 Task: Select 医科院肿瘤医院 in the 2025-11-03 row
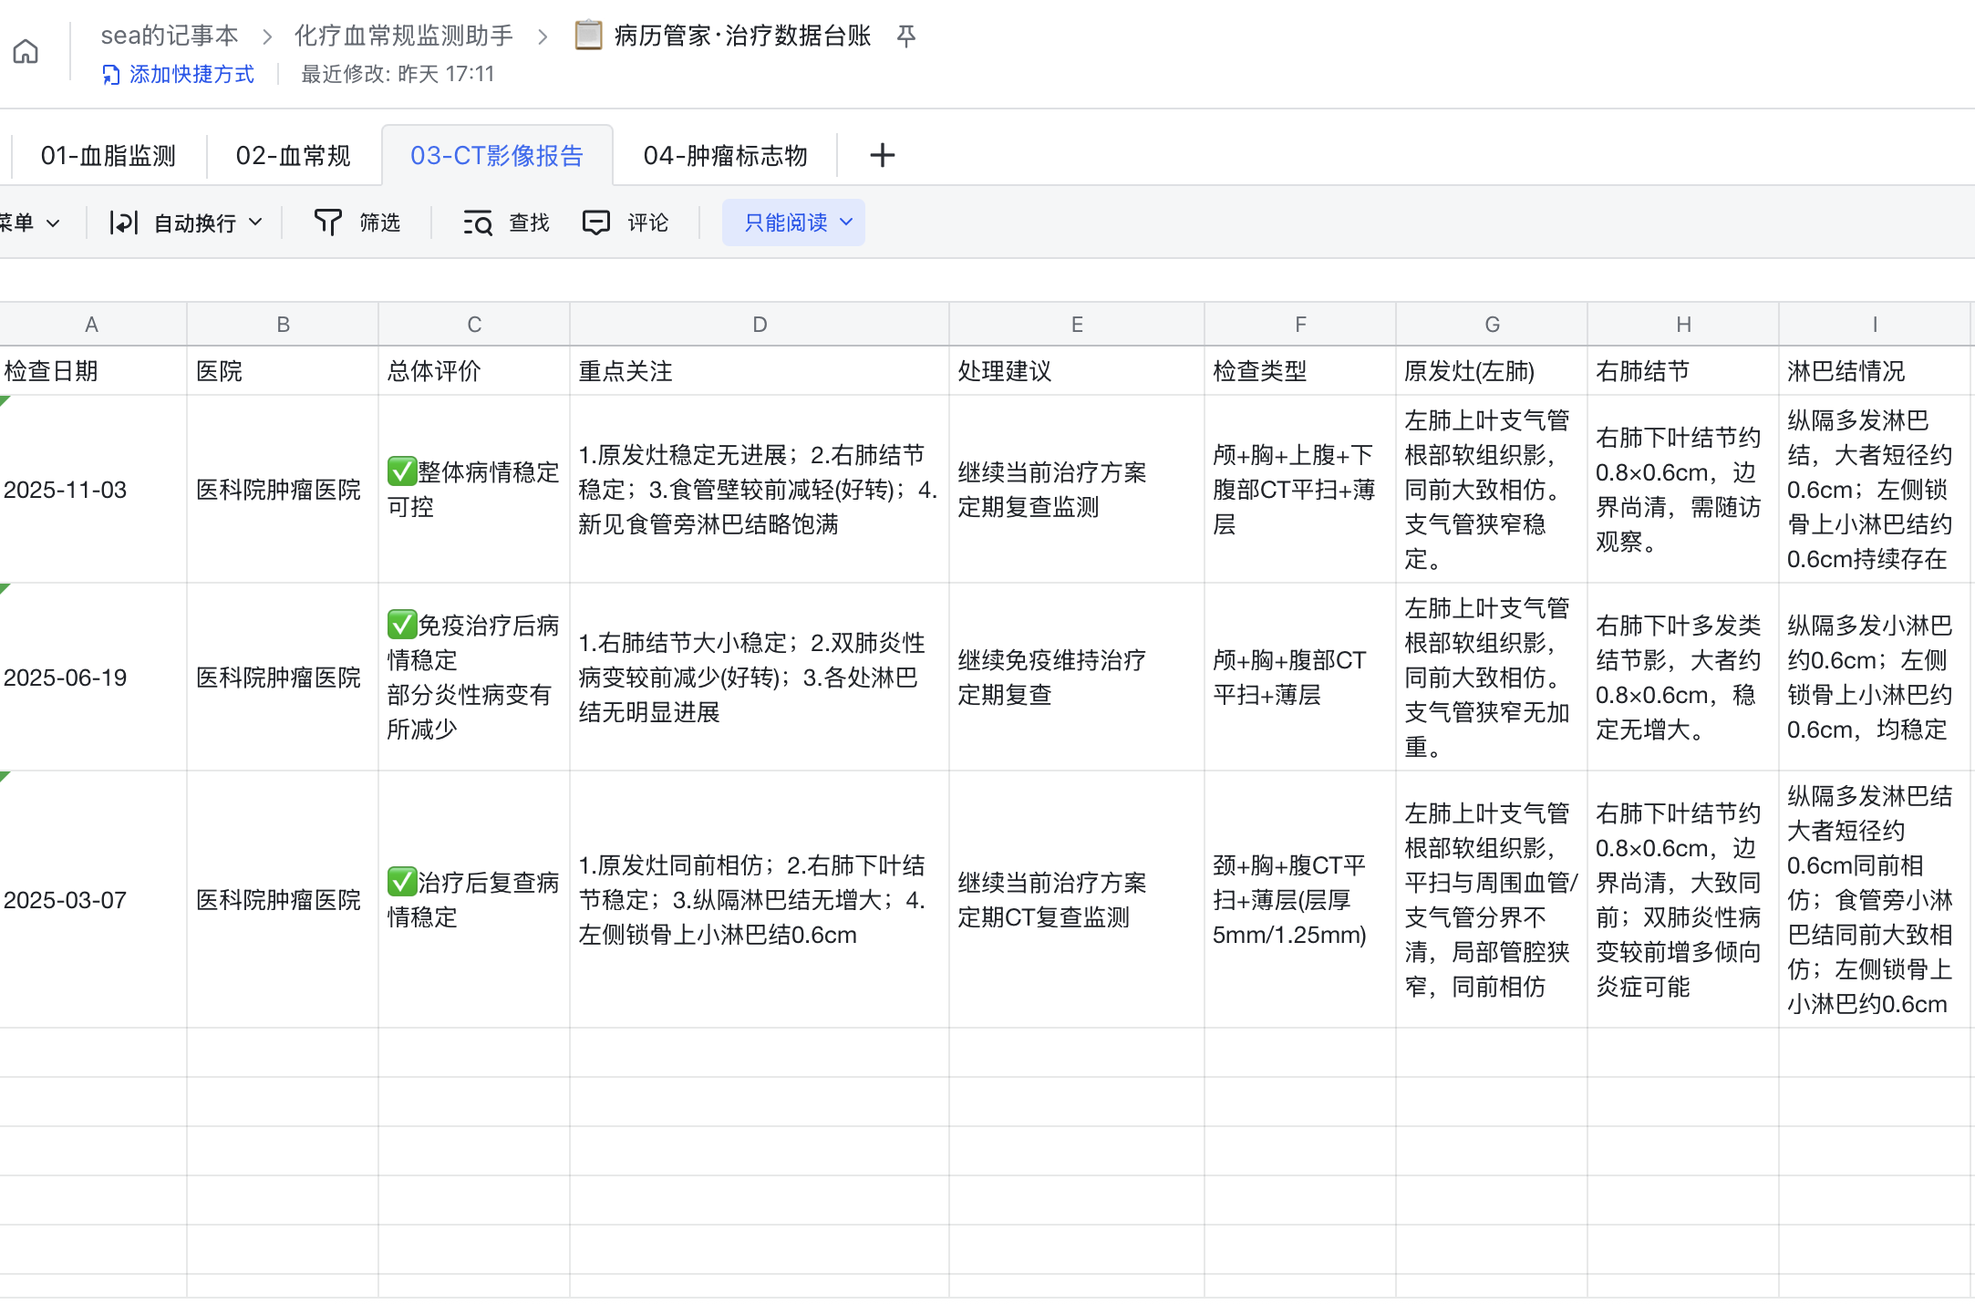pyautogui.click(x=283, y=490)
